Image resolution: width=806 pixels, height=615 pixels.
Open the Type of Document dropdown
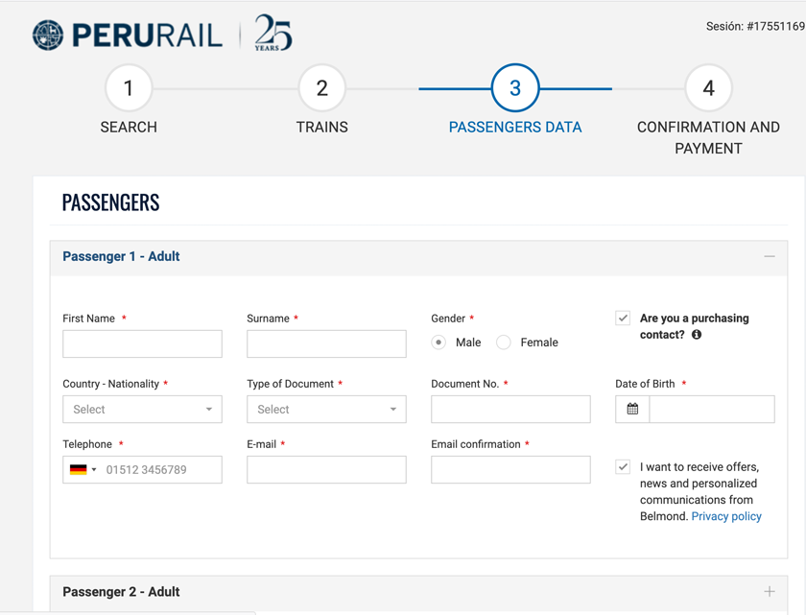pyautogui.click(x=326, y=410)
